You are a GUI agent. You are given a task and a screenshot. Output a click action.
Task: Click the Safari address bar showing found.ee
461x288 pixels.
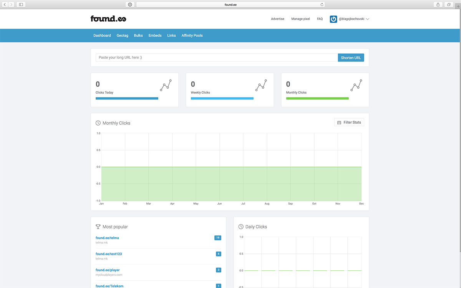tap(230, 5)
